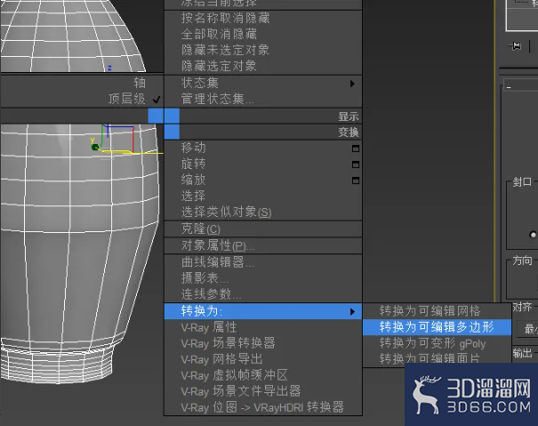Click the 显示 quad menu header
Viewport: 538px width, 426px height.
point(349,117)
